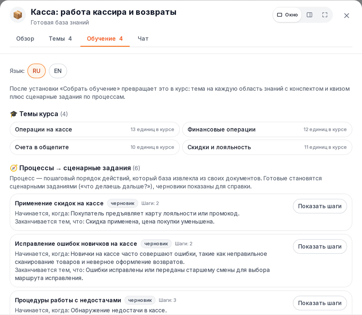This screenshot has height=315, width=362.
Task: Click the 11 единиц в курсе count
Action: [325, 147]
